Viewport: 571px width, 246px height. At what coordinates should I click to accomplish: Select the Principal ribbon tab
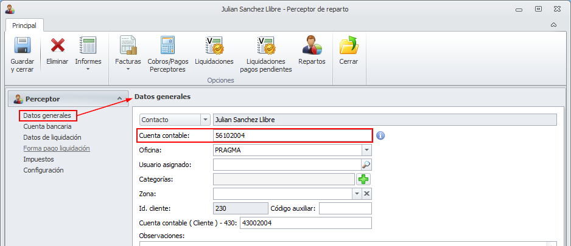pos(24,26)
